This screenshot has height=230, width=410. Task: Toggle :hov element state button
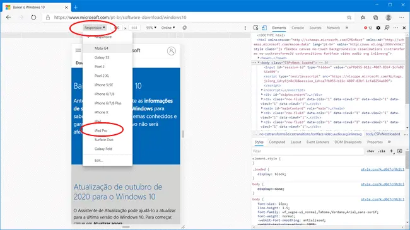pyautogui.click(x=370, y=151)
